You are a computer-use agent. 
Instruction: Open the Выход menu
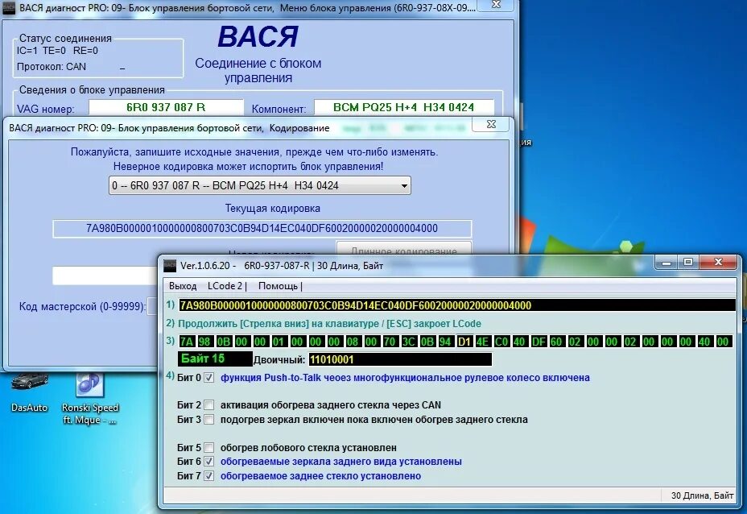coord(183,286)
